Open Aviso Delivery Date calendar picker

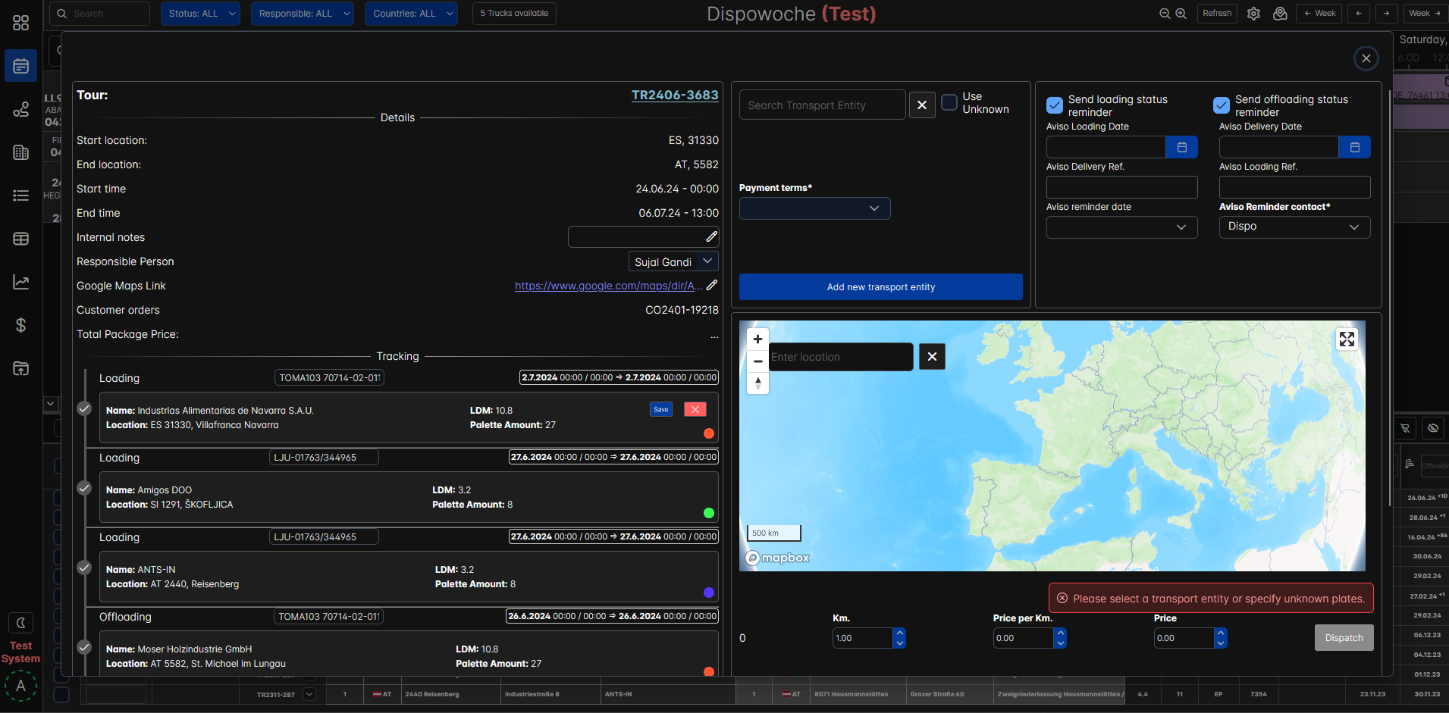pyautogui.click(x=1354, y=147)
